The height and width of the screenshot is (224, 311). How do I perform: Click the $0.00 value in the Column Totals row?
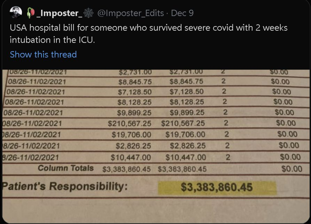[292, 169]
